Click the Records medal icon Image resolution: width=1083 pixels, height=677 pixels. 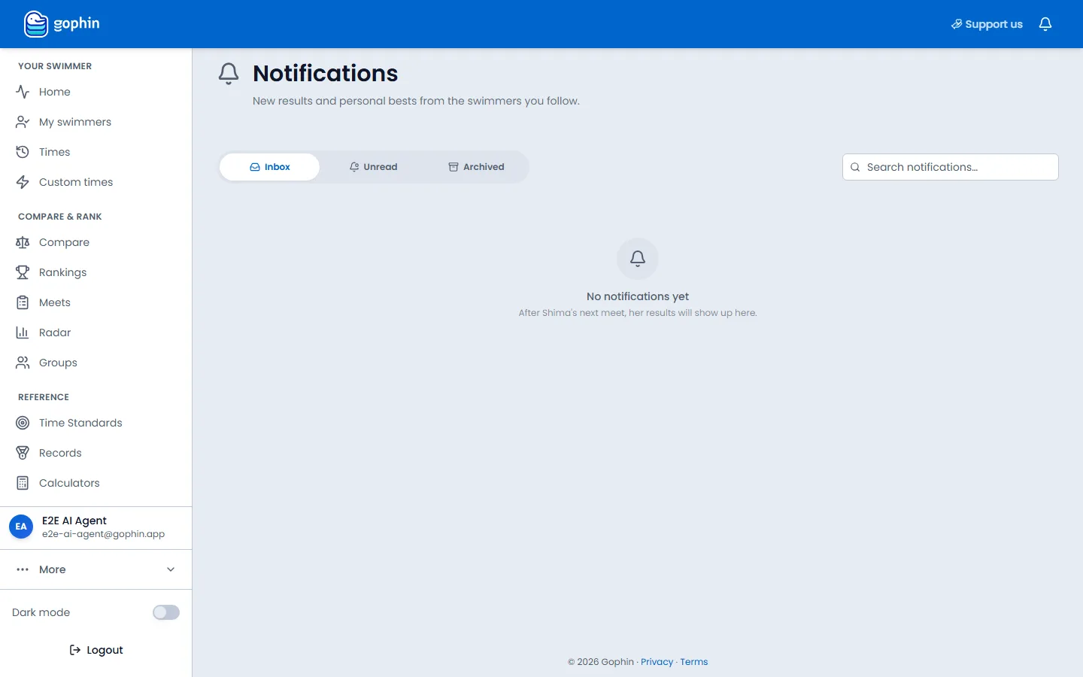23,453
